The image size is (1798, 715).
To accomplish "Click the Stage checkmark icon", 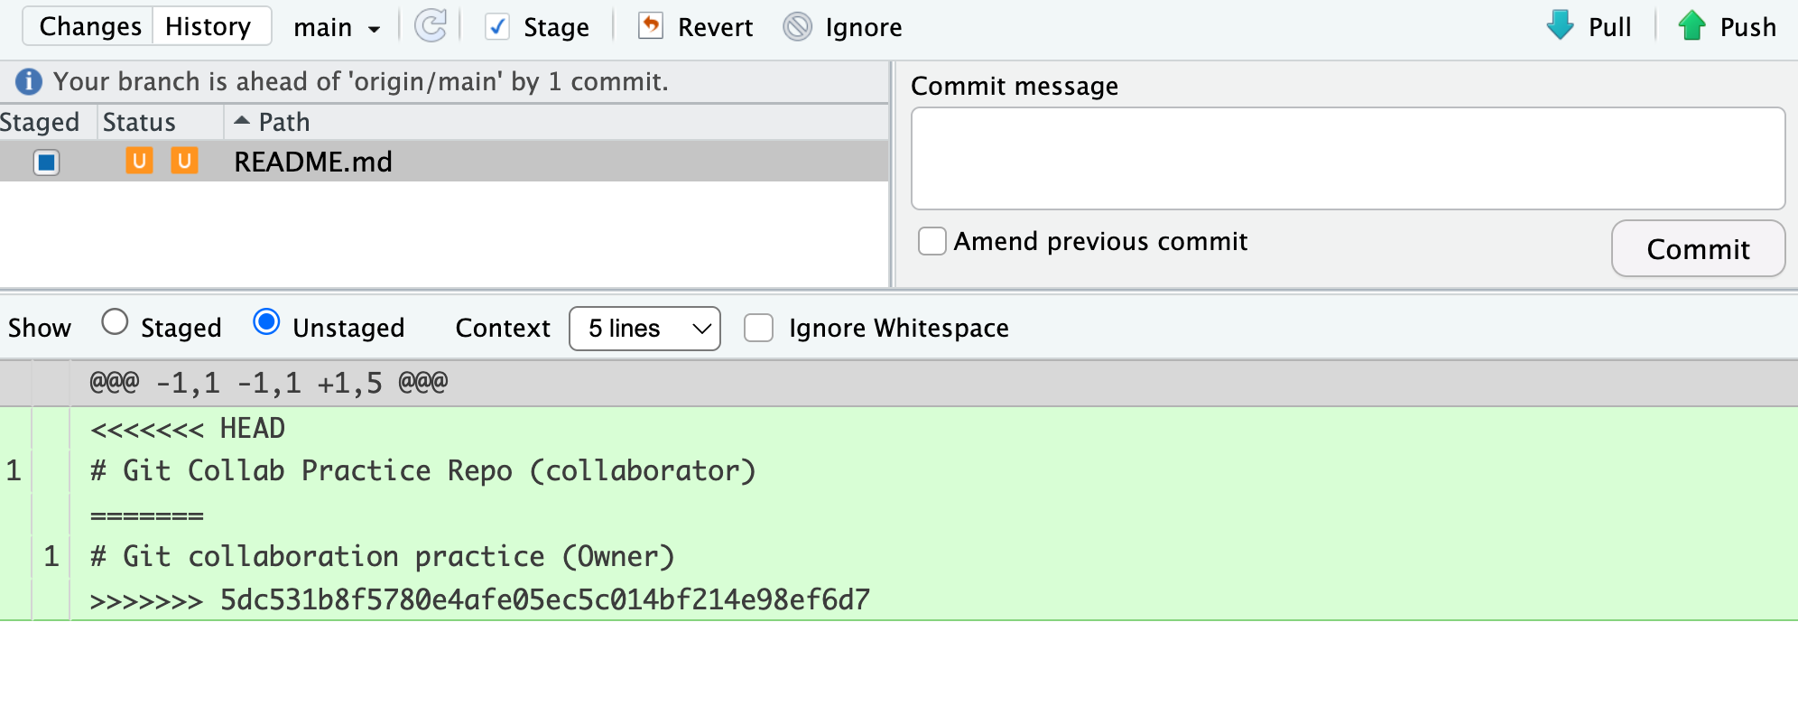I will click(x=496, y=27).
